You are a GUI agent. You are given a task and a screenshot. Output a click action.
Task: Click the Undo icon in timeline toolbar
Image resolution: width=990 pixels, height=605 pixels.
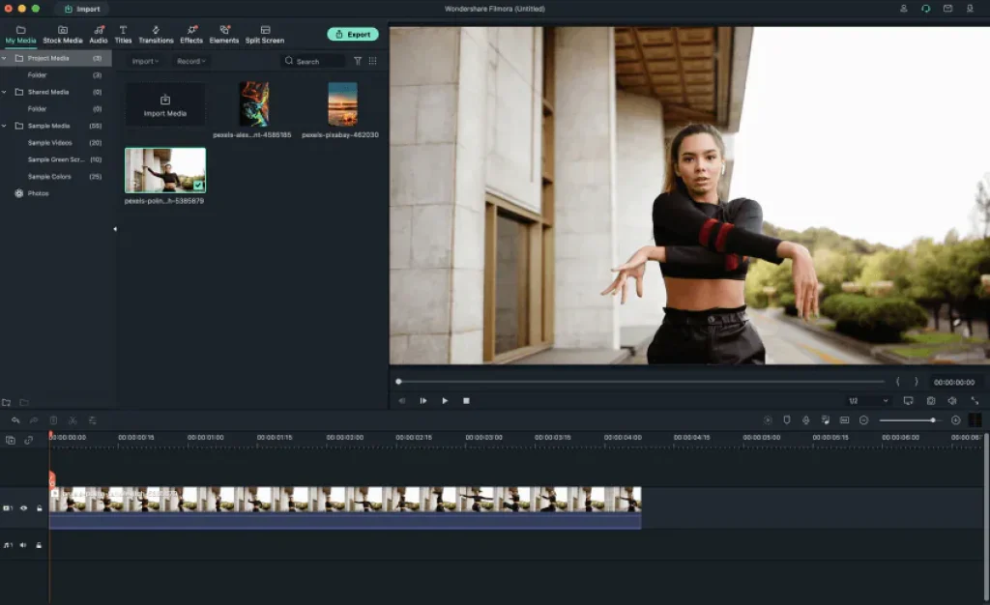coord(15,420)
